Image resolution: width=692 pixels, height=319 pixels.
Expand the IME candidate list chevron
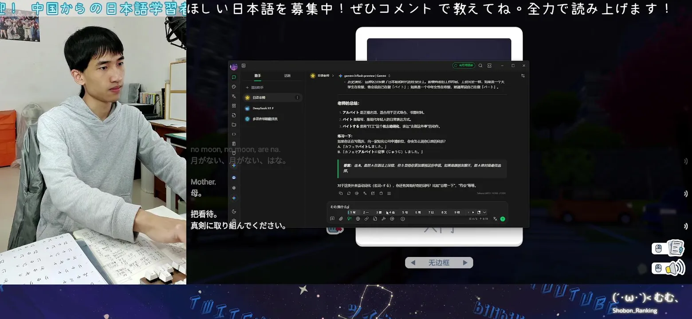pyautogui.click(x=484, y=212)
